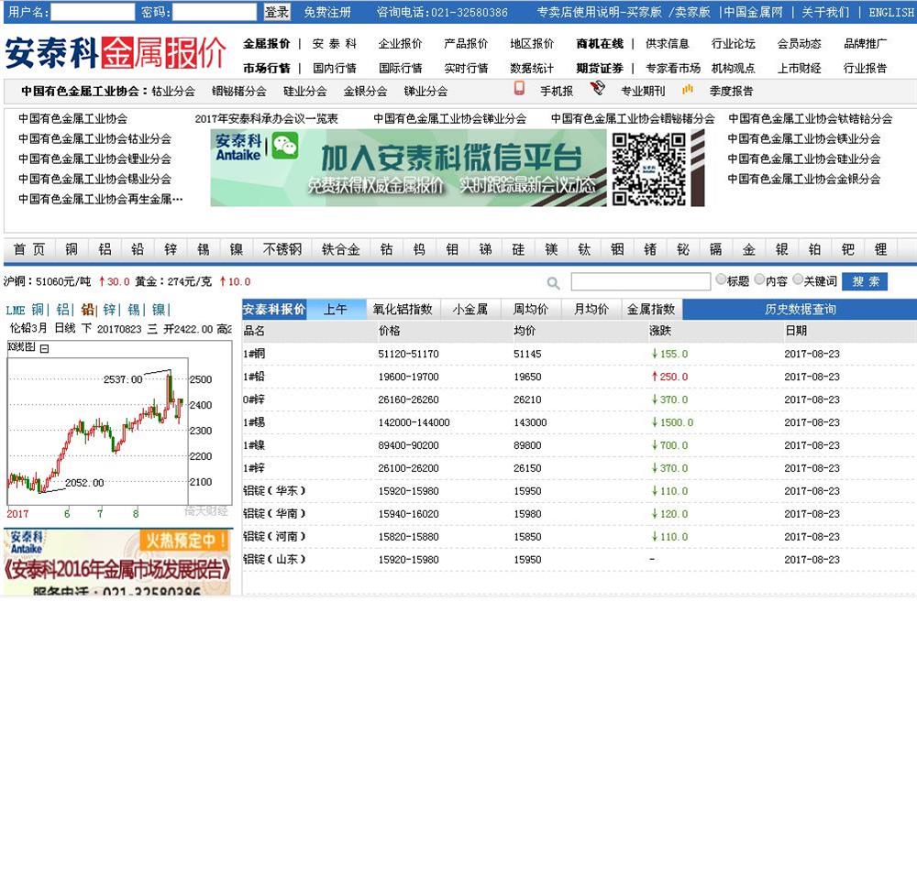917x886 pixels.
Task: Click the 1#铅 row product name
Action: click(x=254, y=377)
